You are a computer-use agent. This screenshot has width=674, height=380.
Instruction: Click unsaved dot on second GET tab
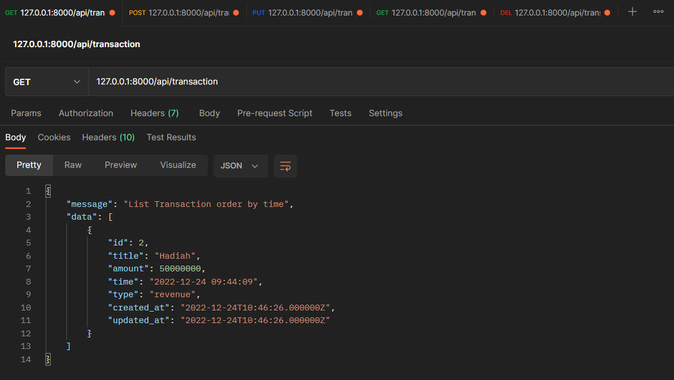pos(483,13)
